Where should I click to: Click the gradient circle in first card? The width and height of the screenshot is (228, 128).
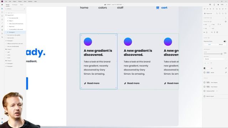click(x=88, y=42)
